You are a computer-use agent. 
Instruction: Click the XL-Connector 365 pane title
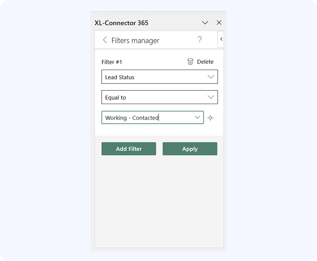click(x=121, y=23)
